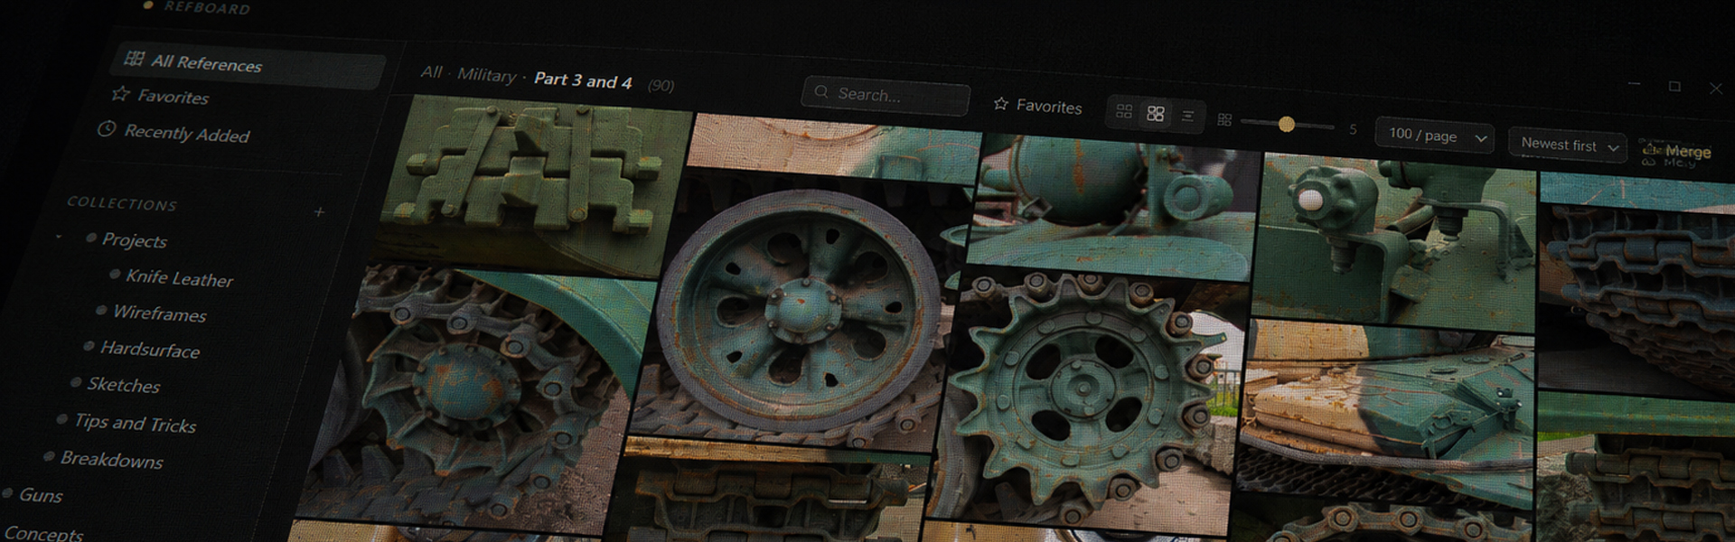Open the green dome hatch thumbnail

click(1111, 206)
